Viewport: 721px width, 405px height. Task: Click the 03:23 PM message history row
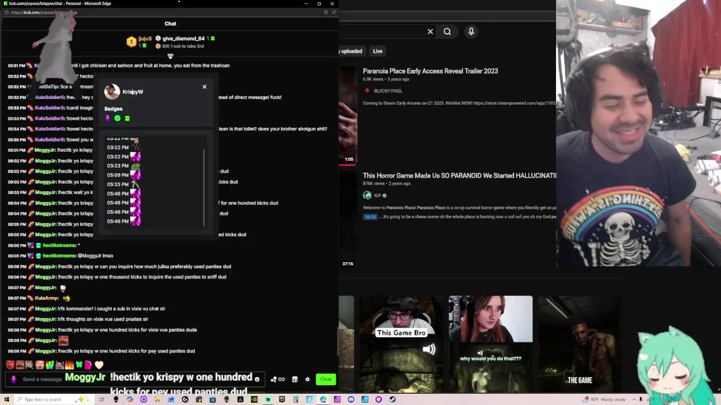click(x=124, y=165)
